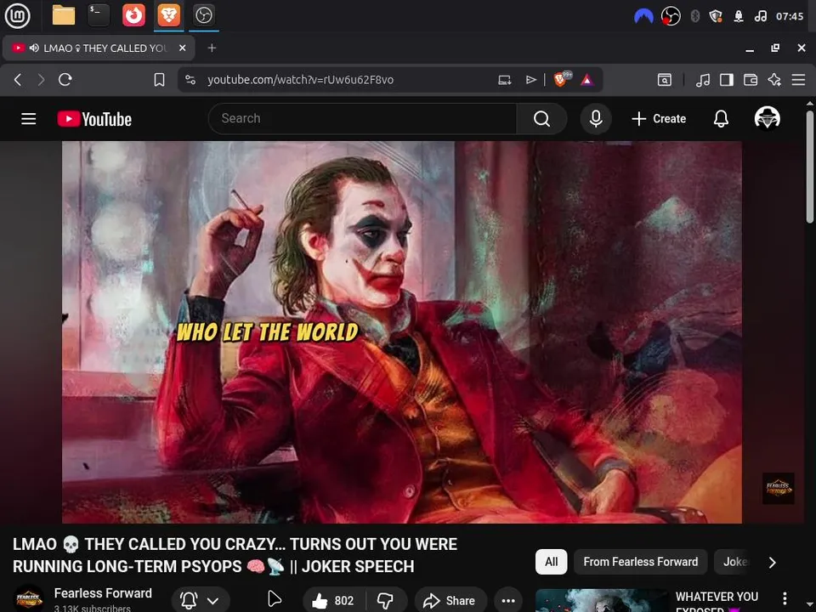
Task: Open OBS tray indicator with red dot
Action: pyautogui.click(x=671, y=16)
